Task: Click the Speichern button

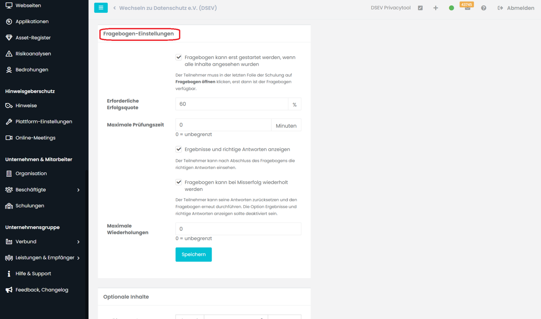Action: coord(194,255)
